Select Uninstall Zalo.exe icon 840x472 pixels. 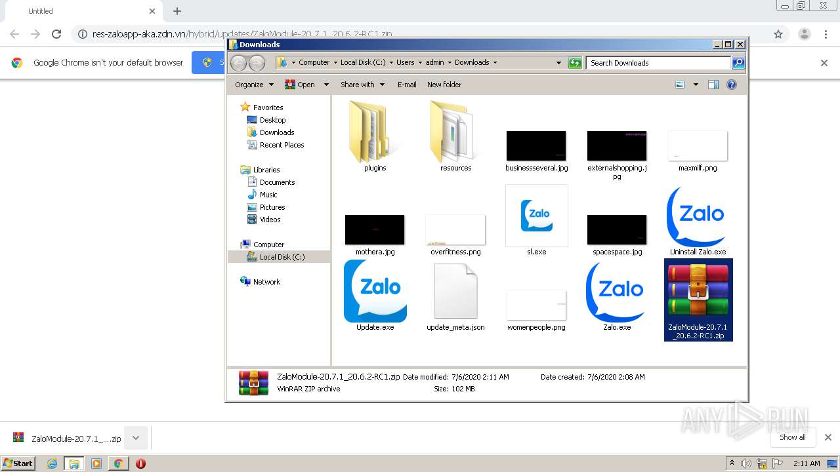point(698,217)
